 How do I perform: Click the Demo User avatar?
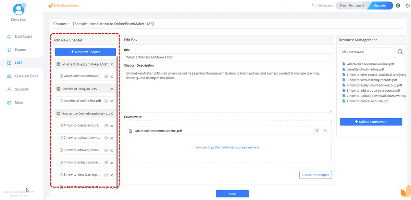[x=19, y=10]
